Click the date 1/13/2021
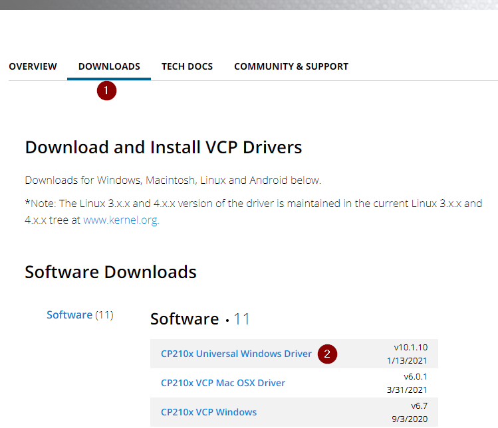Viewport: 498px width, 428px height. click(x=407, y=360)
